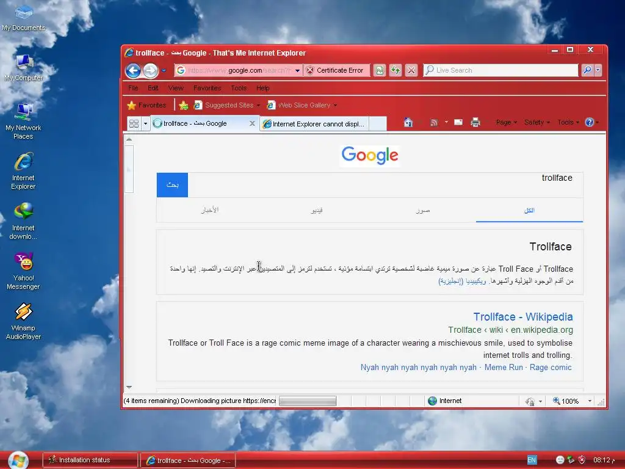Screen dimensions: 625x469
Task: Click the Print icon
Action: click(x=475, y=122)
